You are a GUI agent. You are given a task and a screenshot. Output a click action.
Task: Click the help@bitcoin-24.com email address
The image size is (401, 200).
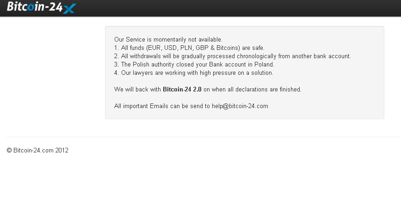[240, 106]
